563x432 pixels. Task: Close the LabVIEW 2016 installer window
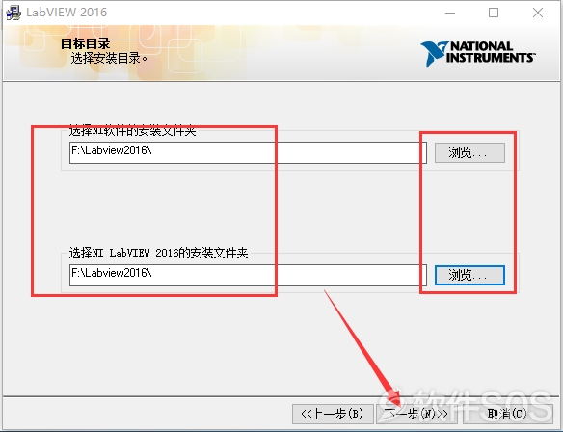coord(538,13)
